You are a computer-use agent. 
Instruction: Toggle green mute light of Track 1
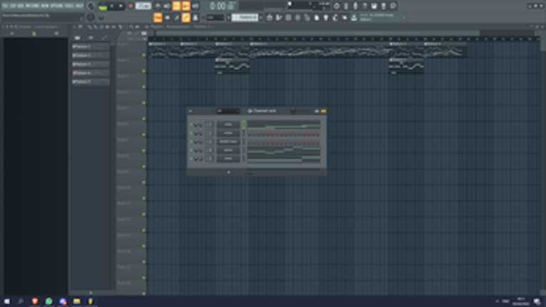click(143, 56)
